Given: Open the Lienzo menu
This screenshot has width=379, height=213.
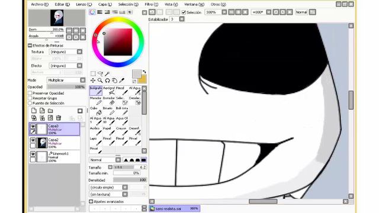Looking at the screenshot, I should click(84, 4).
